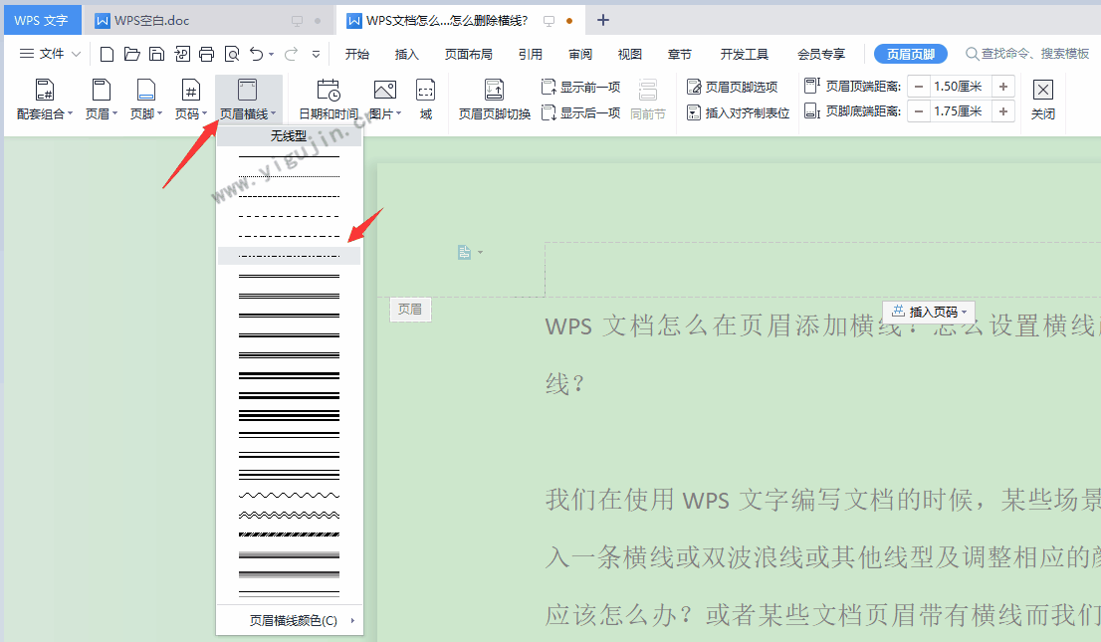
Task: Click the export to PDF icon
Action: (x=182, y=54)
